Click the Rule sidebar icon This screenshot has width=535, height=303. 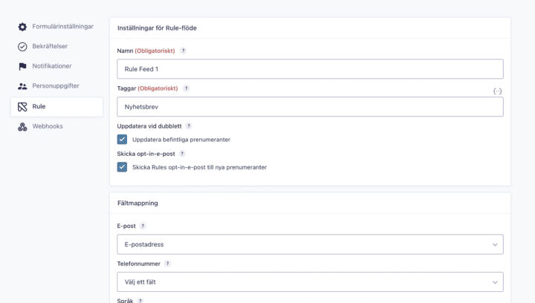click(22, 107)
